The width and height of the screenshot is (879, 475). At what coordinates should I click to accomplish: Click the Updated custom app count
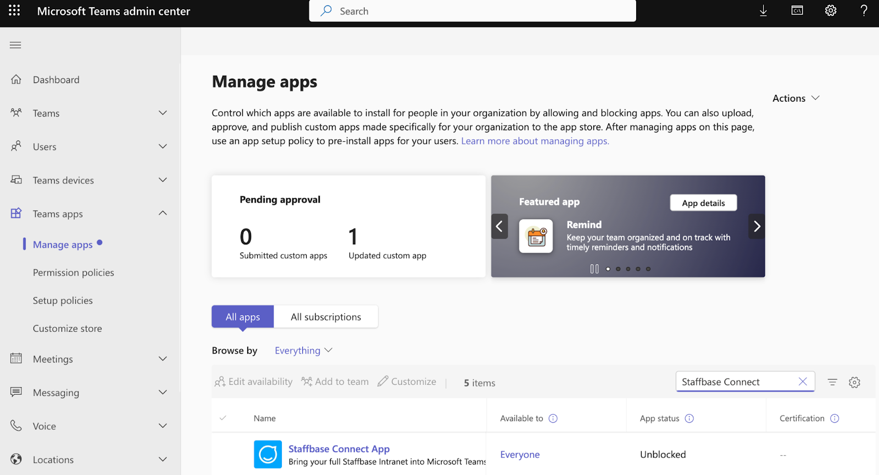tap(353, 237)
